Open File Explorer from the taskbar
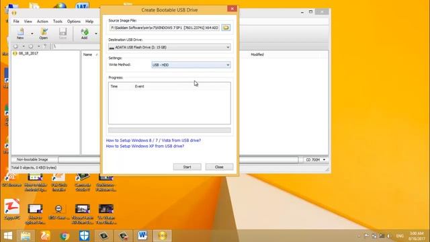 pyautogui.click(x=26, y=236)
